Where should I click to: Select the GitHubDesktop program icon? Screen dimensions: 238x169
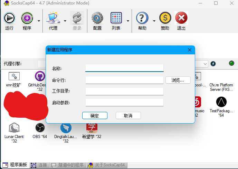tap(40, 76)
